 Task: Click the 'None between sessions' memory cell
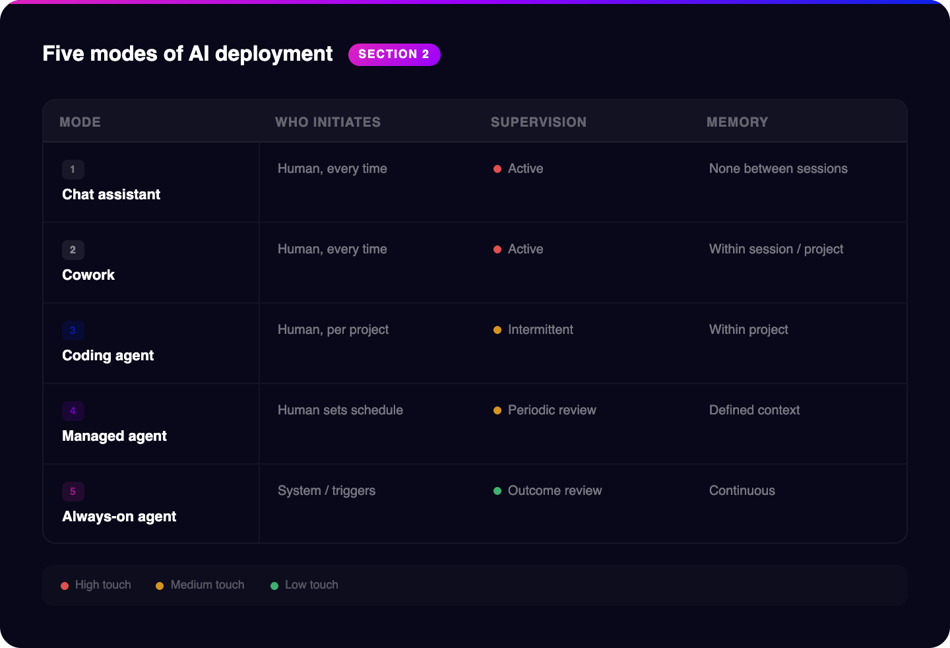(x=778, y=169)
